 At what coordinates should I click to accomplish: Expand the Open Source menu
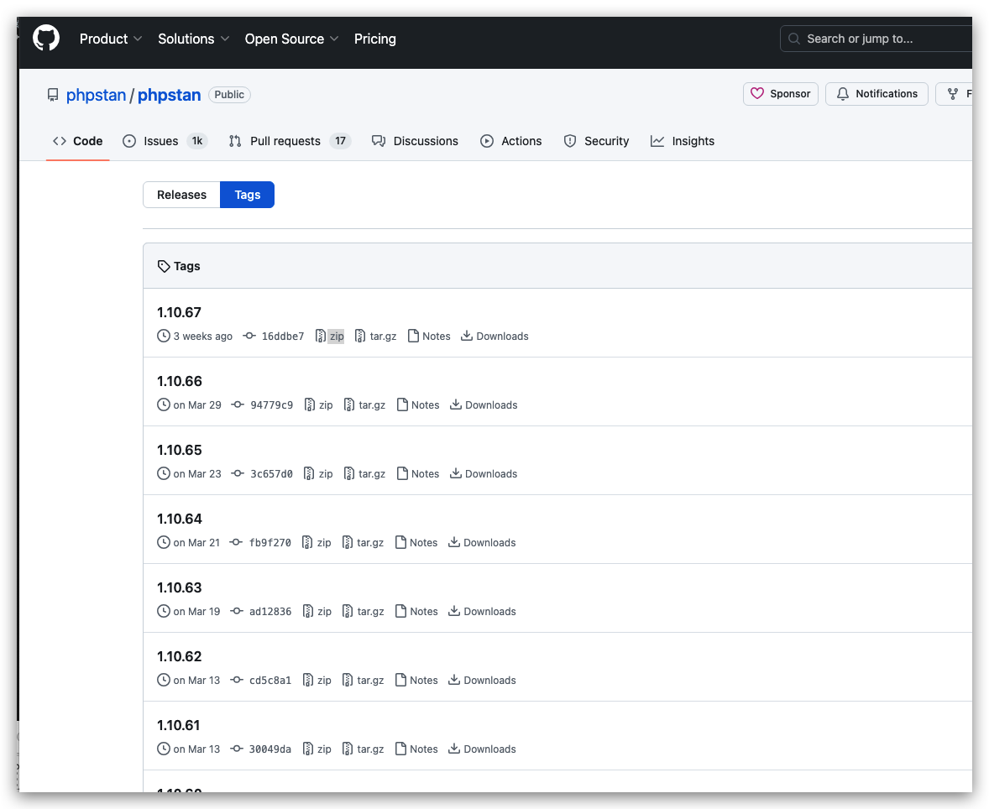click(x=291, y=39)
